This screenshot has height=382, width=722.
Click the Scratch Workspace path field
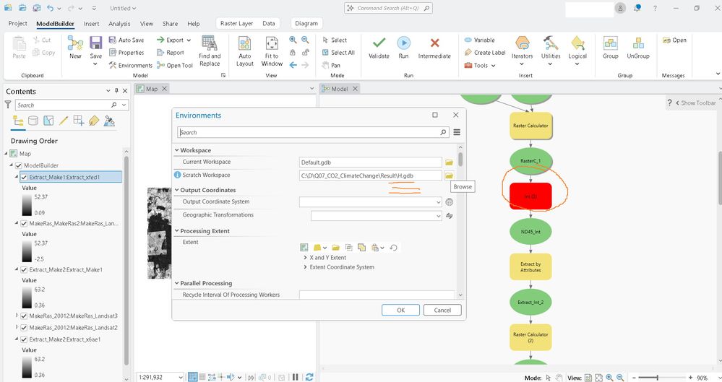[370, 175]
